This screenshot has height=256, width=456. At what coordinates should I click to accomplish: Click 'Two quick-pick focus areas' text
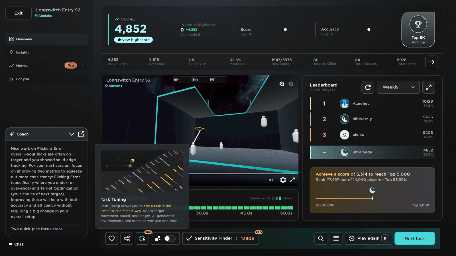pyautogui.click(x=37, y=229)
